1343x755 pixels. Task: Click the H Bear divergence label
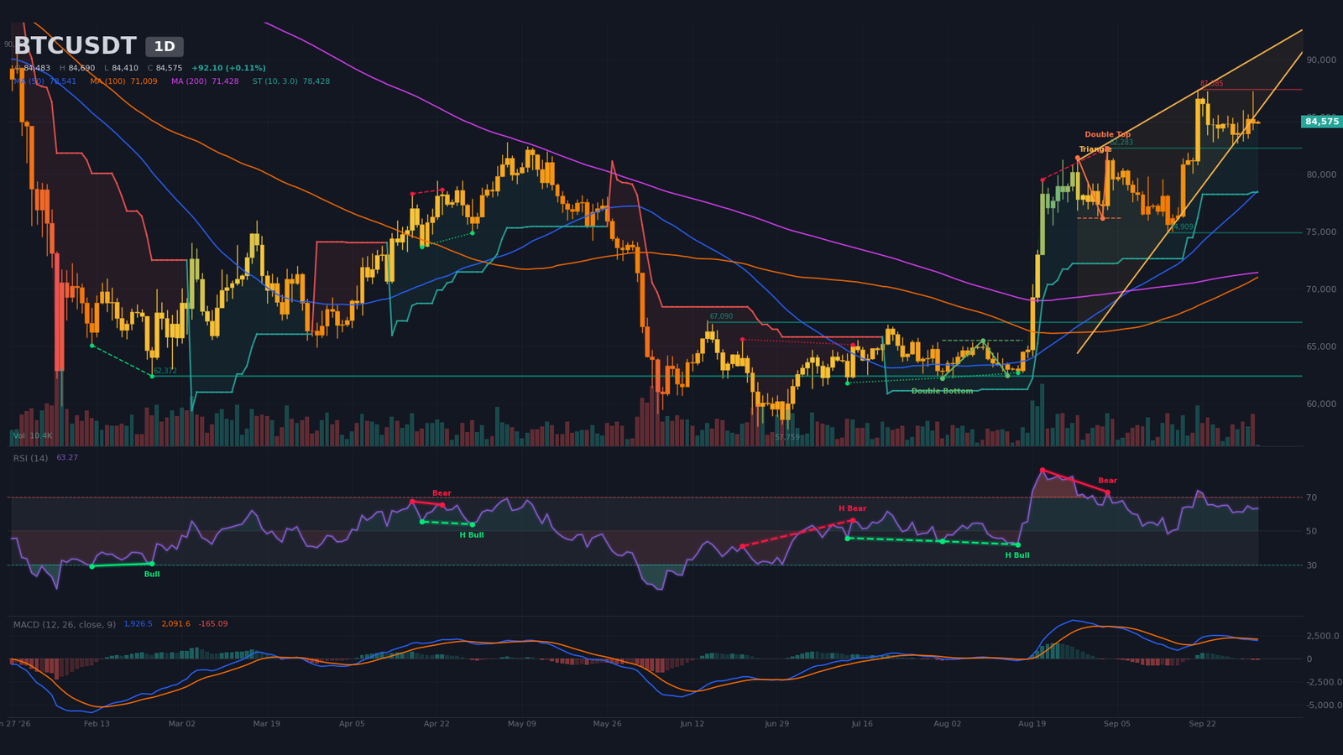(x=852, y=508)
